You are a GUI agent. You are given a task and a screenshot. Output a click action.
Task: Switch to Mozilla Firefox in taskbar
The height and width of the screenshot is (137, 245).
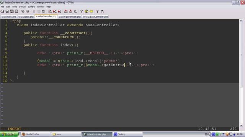tap(36, 134)
